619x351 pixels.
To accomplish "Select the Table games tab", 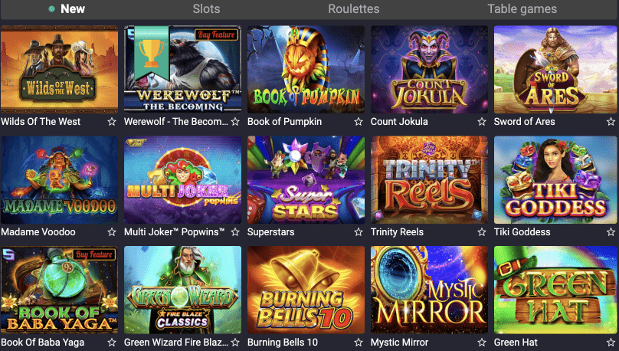I will [522, 8].
